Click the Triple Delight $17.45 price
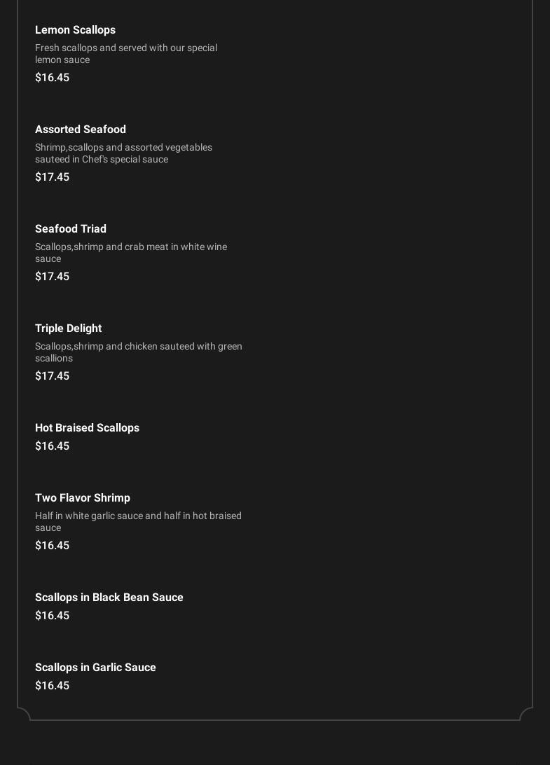550x765 pixels. pyautogui.click(x=52, y=376)
